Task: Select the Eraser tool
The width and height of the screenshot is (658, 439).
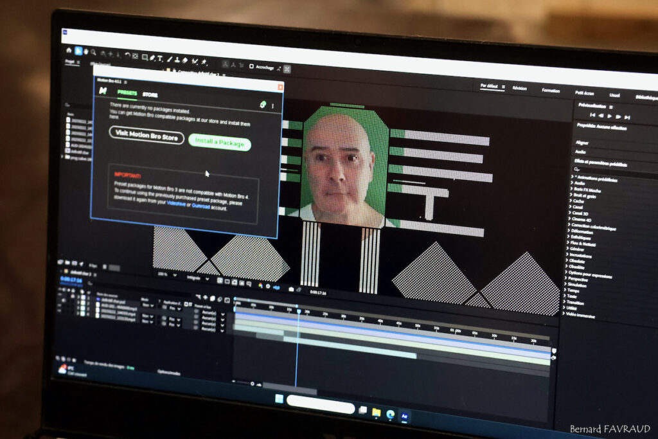Action: 185,60
